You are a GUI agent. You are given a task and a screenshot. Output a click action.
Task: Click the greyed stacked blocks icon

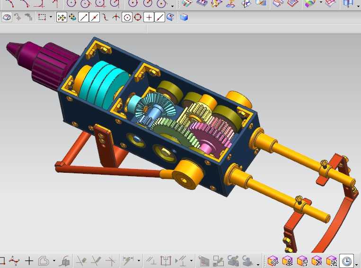29,18
